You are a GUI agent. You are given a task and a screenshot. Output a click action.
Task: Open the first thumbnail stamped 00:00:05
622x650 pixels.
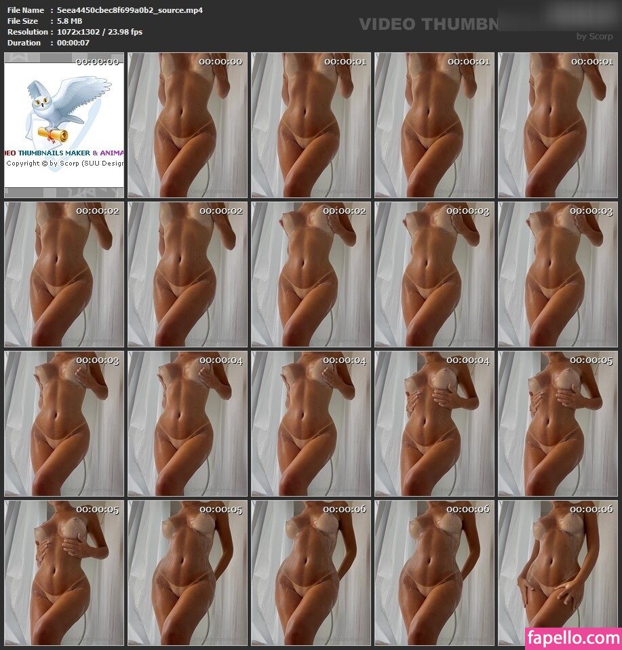click(x=558, y=423)
